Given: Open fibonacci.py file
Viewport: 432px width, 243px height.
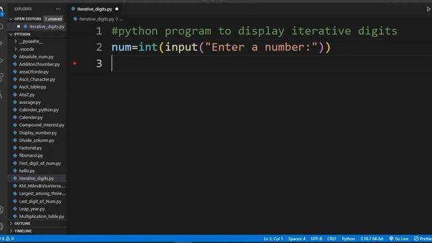Looking at the screenshot, I should (31, 155).
